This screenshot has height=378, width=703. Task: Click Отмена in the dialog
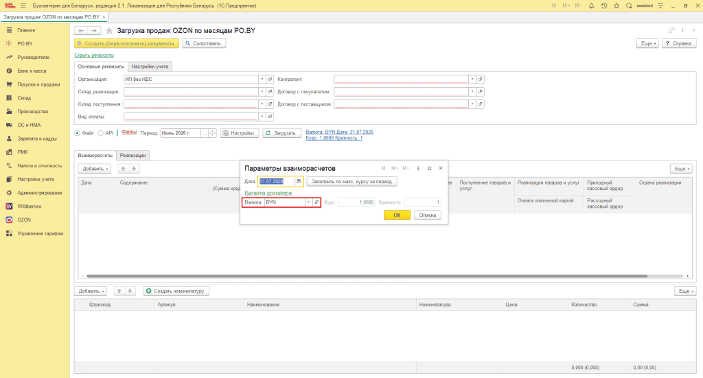[x=427, y=215]
